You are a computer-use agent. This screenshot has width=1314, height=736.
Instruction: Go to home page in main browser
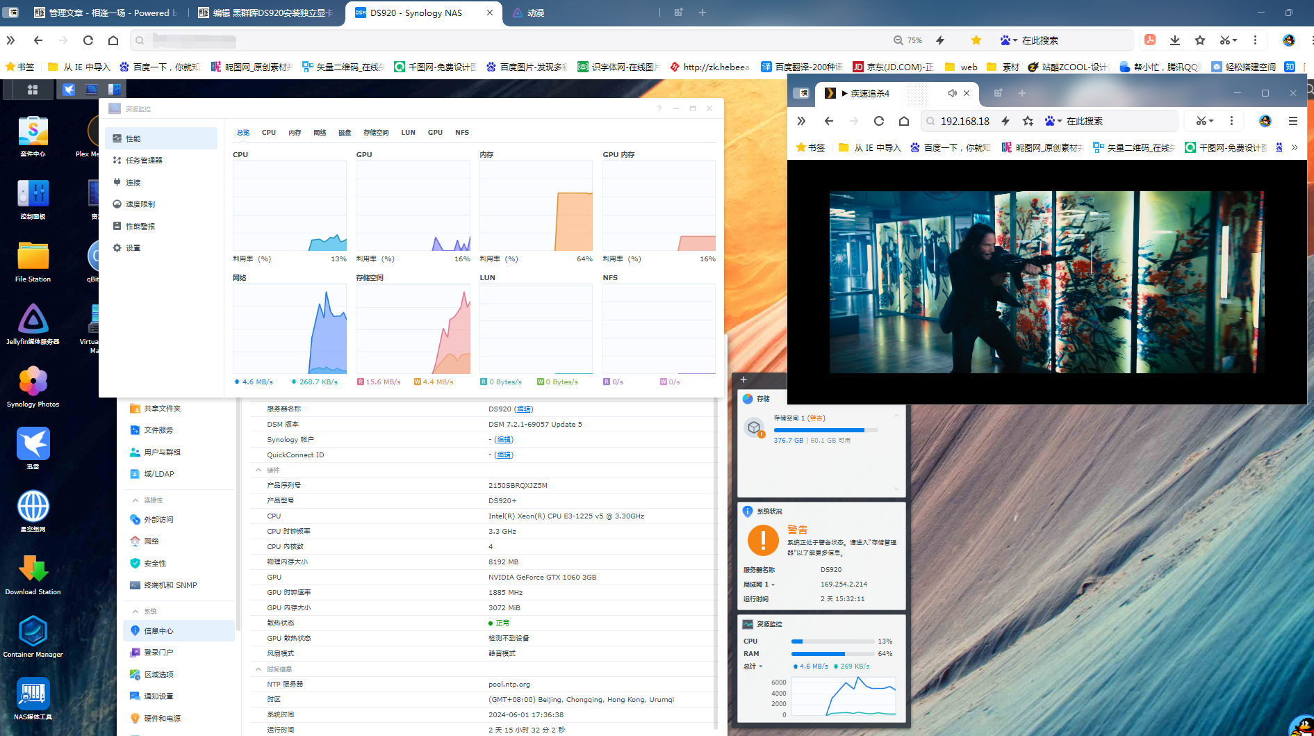[113, 40]
